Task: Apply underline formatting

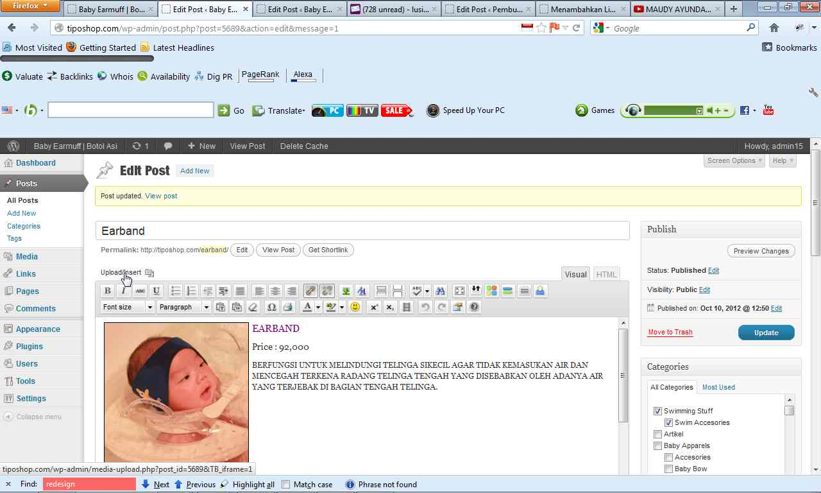Action: point(156,291)
